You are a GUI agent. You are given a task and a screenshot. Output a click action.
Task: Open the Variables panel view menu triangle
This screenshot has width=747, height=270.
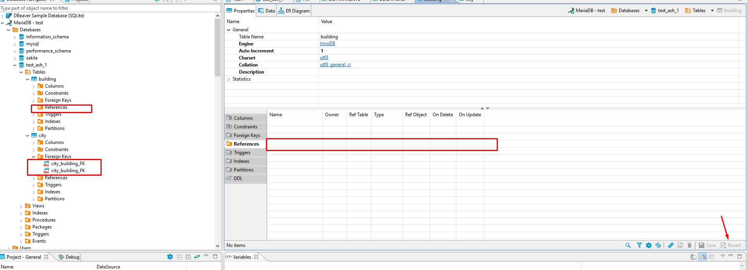coord(723,256)
